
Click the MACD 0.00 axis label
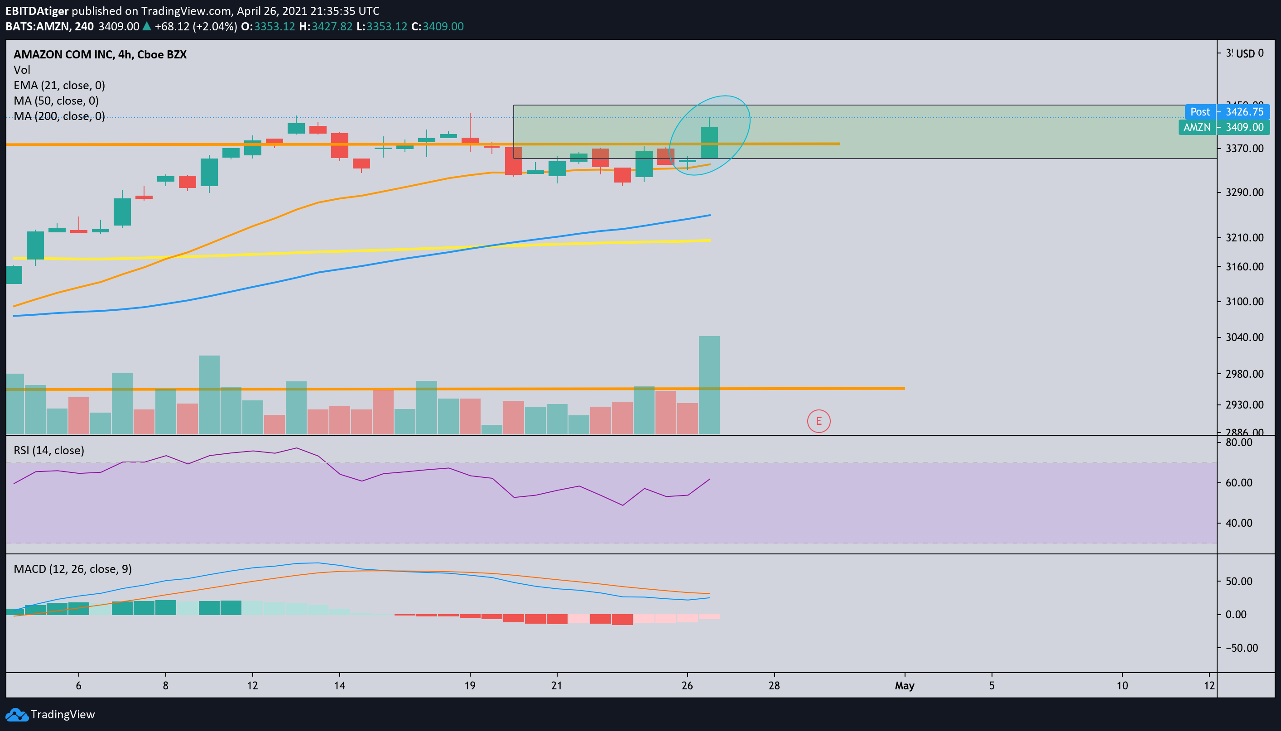coord(1236,615)
